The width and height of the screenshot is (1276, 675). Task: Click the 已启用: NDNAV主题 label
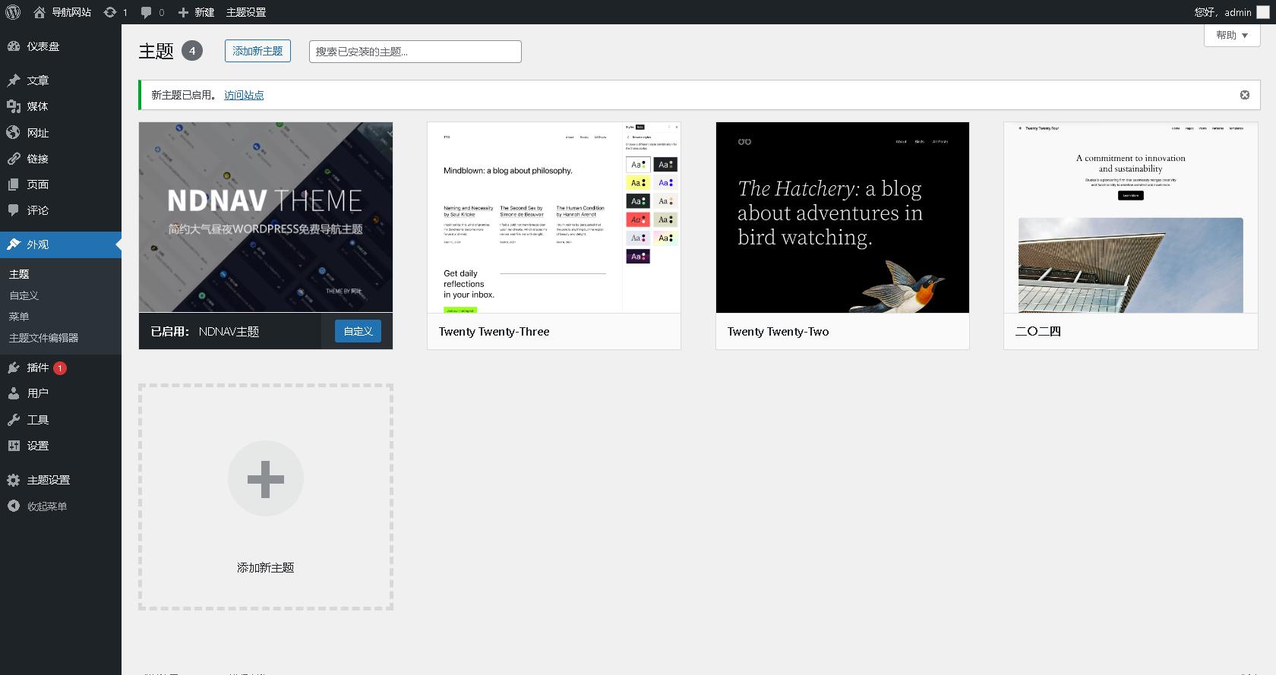(205, 332)
